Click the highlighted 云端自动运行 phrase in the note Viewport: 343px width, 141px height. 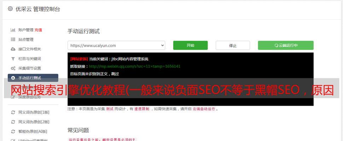click(x=204, y=109)
